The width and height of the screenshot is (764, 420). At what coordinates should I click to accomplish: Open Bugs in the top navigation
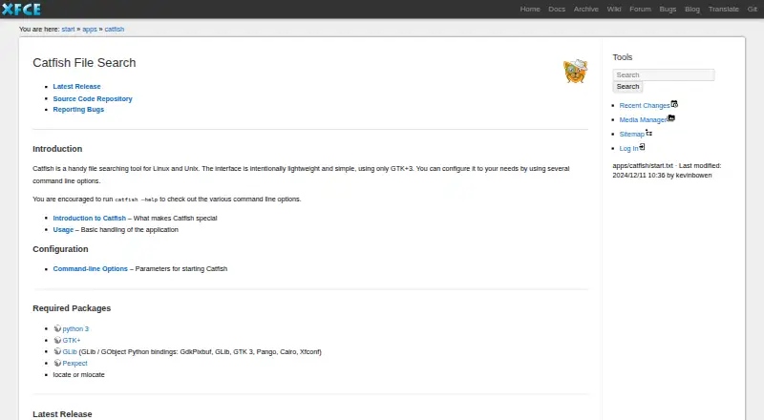click(x=668, y=9)
